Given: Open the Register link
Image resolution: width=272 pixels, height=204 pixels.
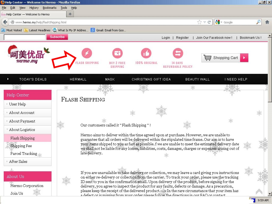Looking at the screenshot, I should (x=182, y=38).
